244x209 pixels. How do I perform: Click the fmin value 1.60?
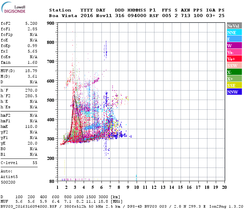(32, 62)
